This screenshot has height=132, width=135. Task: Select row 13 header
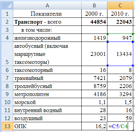(7, 126)
